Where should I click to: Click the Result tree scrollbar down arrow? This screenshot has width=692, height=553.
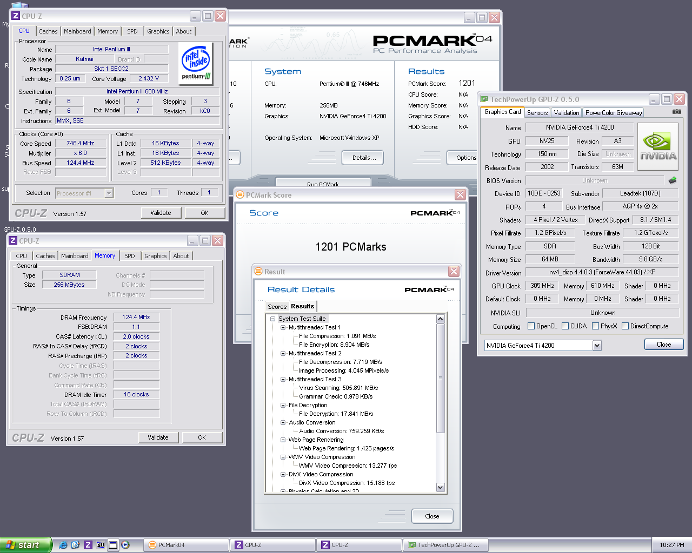click(x=440, y=488)
